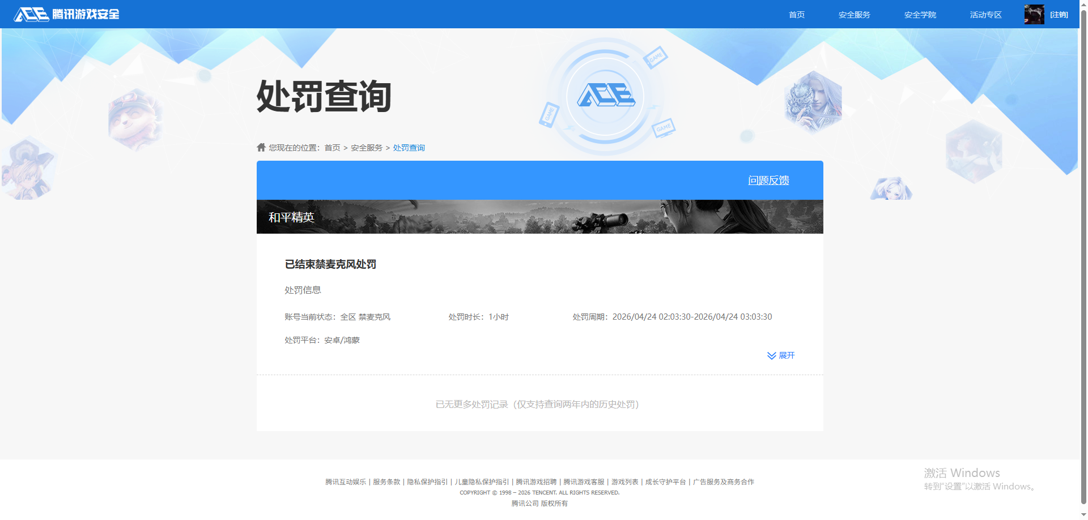Open the 活动专区 navigation menu
The image size is (1088, 520).
click(x=985, y=15)
